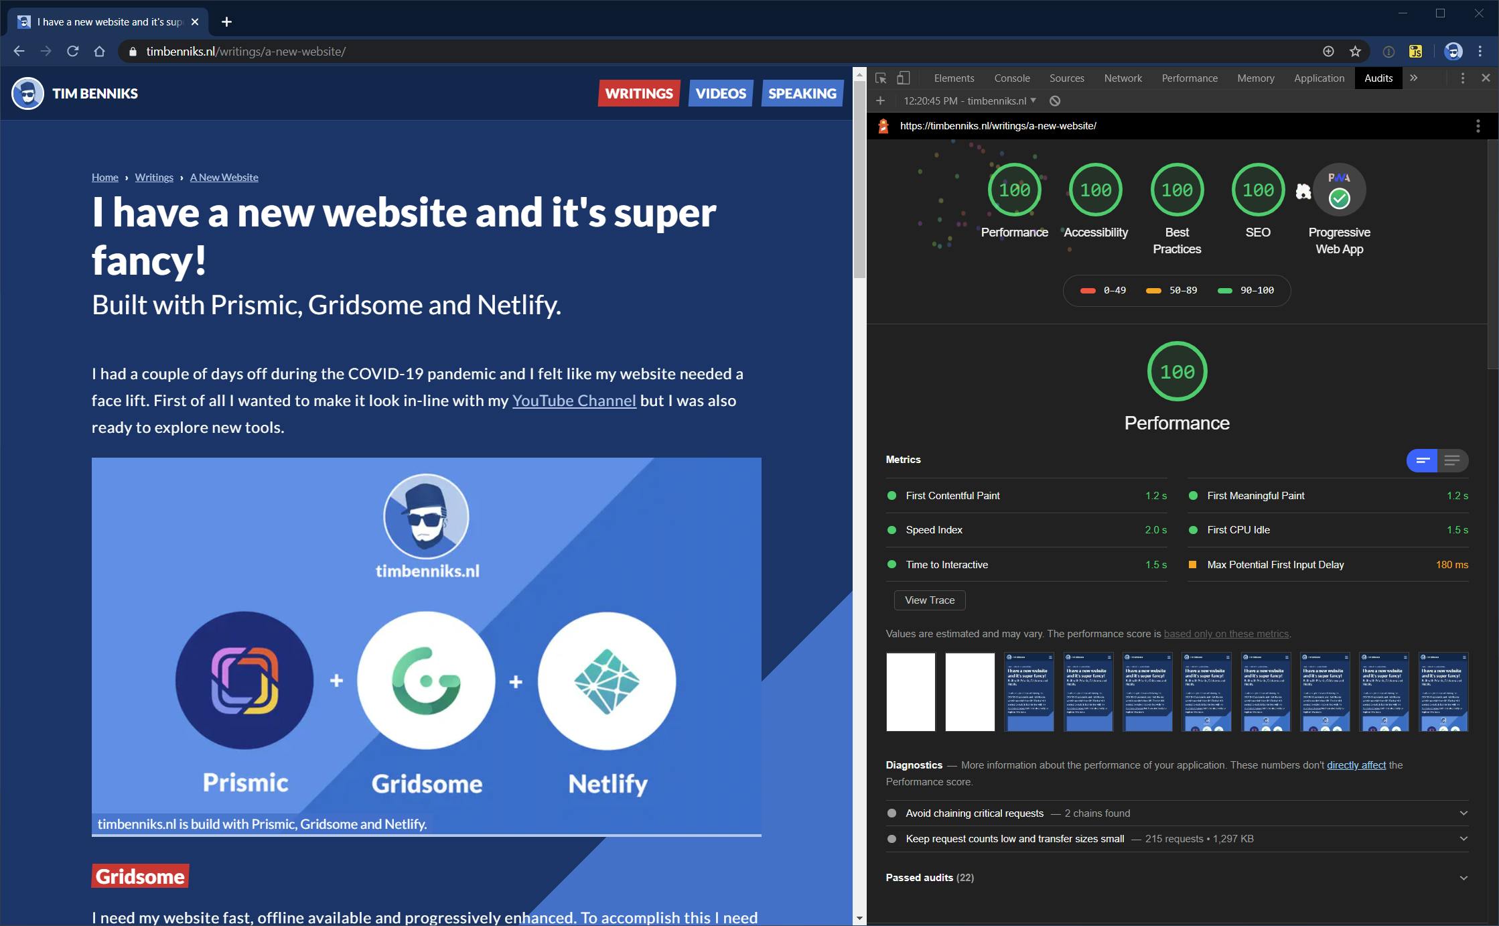Close the DevTools panel
The image size is (1499, 926).
click(x=1486, y=78)
